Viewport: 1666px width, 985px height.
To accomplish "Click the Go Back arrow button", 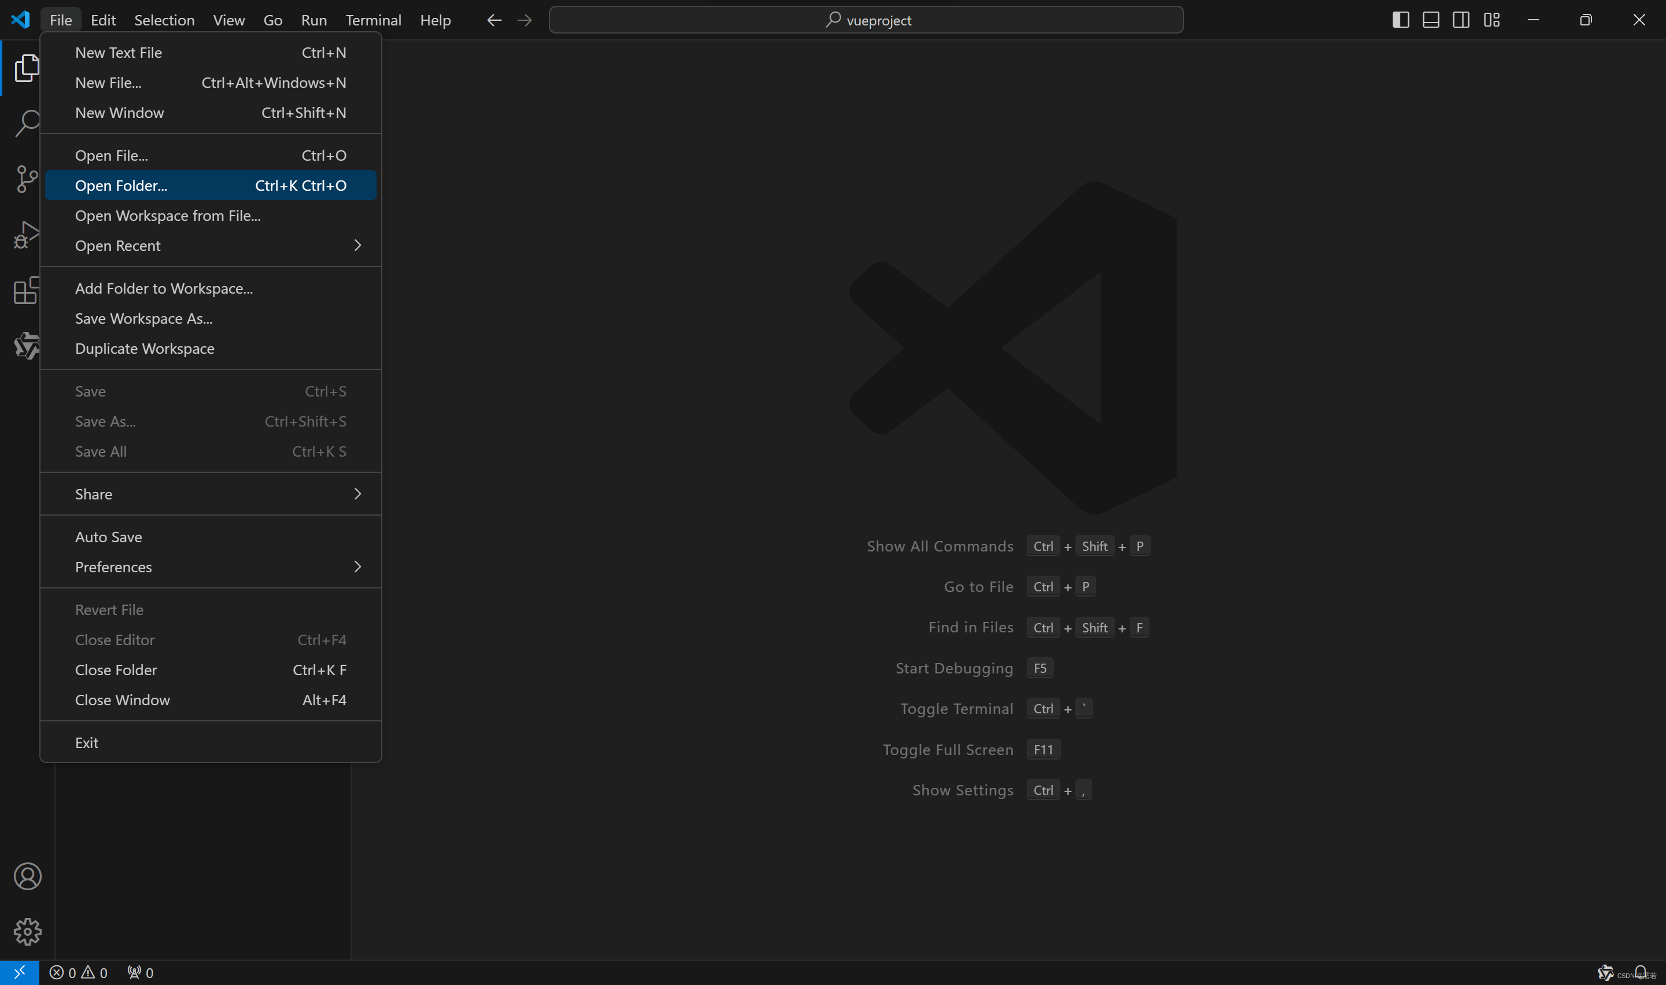I will tap(493, 20).
